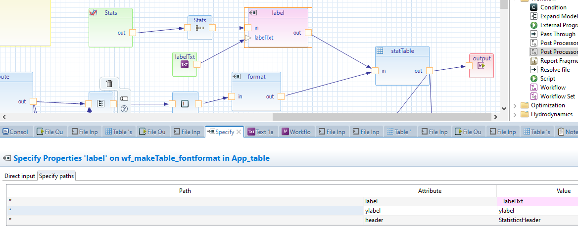Close the Specify properties tab
The height and width of the screenshot is (229, 578).
click(239, 132)
